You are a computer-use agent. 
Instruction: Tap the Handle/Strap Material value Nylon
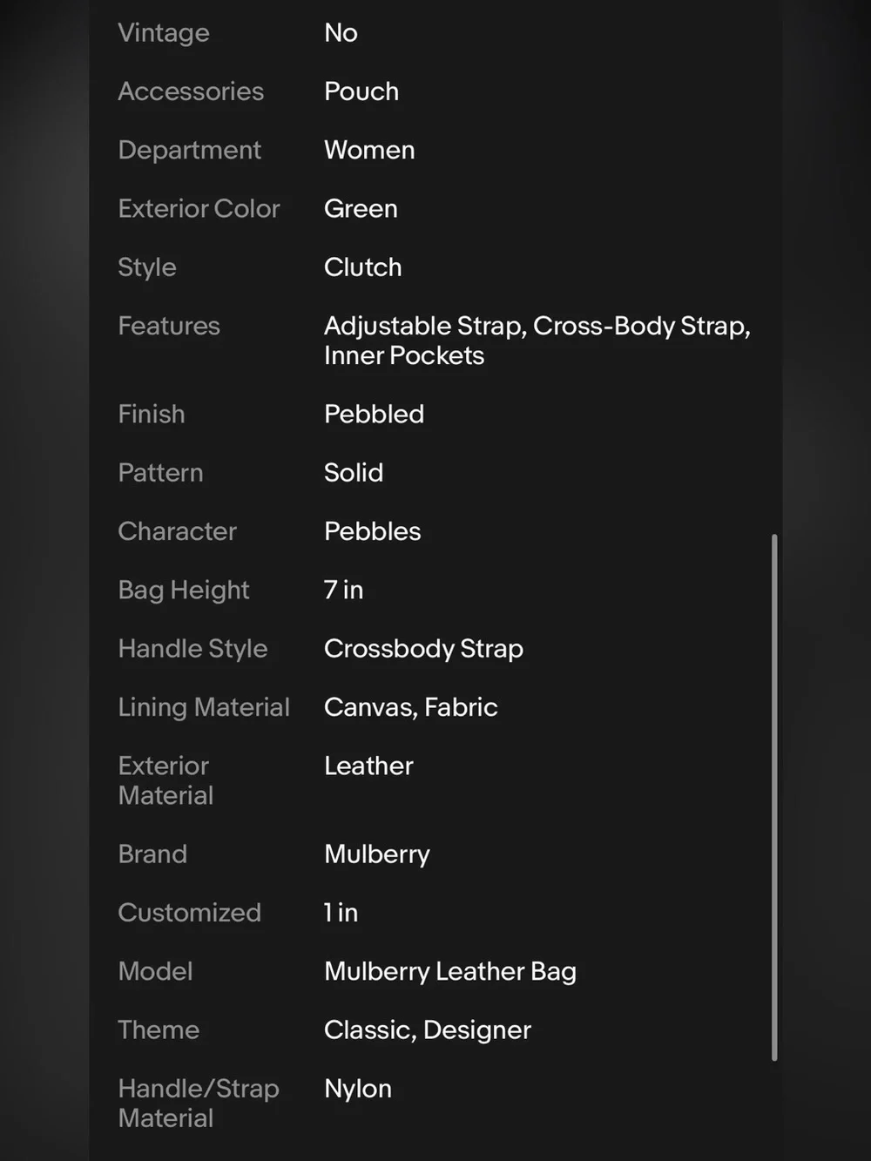[x=357, y=1089]
